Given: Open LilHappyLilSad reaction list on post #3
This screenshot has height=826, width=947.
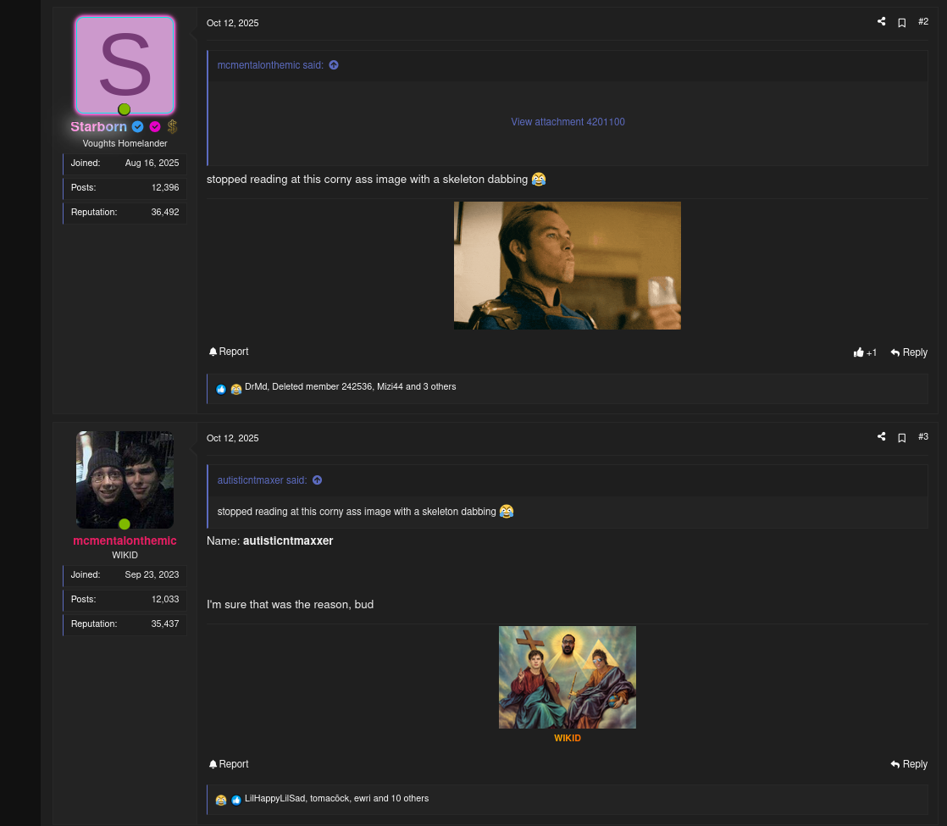Looking at the screenshot, I should (336, 799).
